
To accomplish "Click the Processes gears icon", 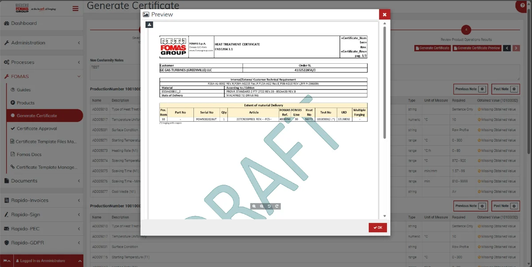I will [7, 62].
